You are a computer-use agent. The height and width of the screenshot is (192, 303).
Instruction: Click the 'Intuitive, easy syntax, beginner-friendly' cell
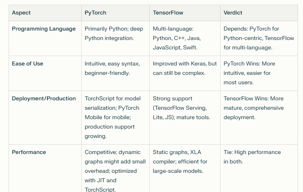(x=112, y=68)
